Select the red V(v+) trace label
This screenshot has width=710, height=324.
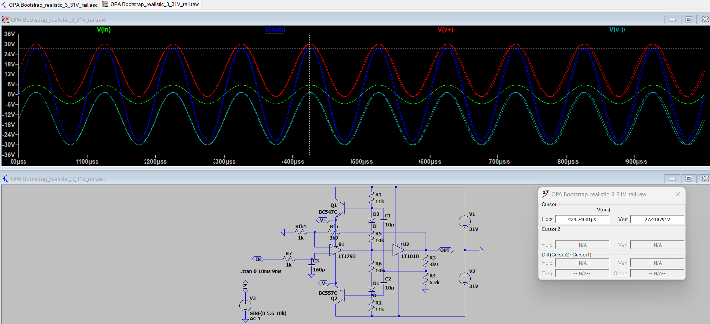446,29
